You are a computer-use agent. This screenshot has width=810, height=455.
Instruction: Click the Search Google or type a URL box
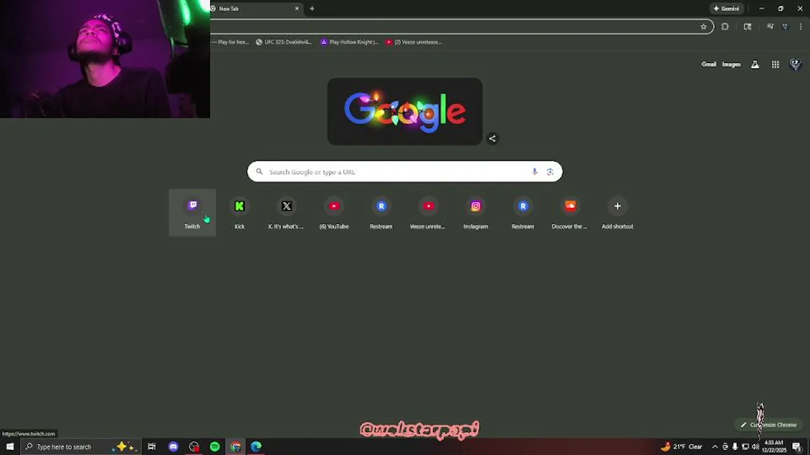405,172
